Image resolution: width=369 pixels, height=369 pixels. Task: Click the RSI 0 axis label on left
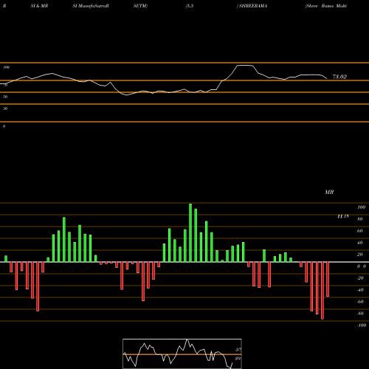click(x=4, y=126)
